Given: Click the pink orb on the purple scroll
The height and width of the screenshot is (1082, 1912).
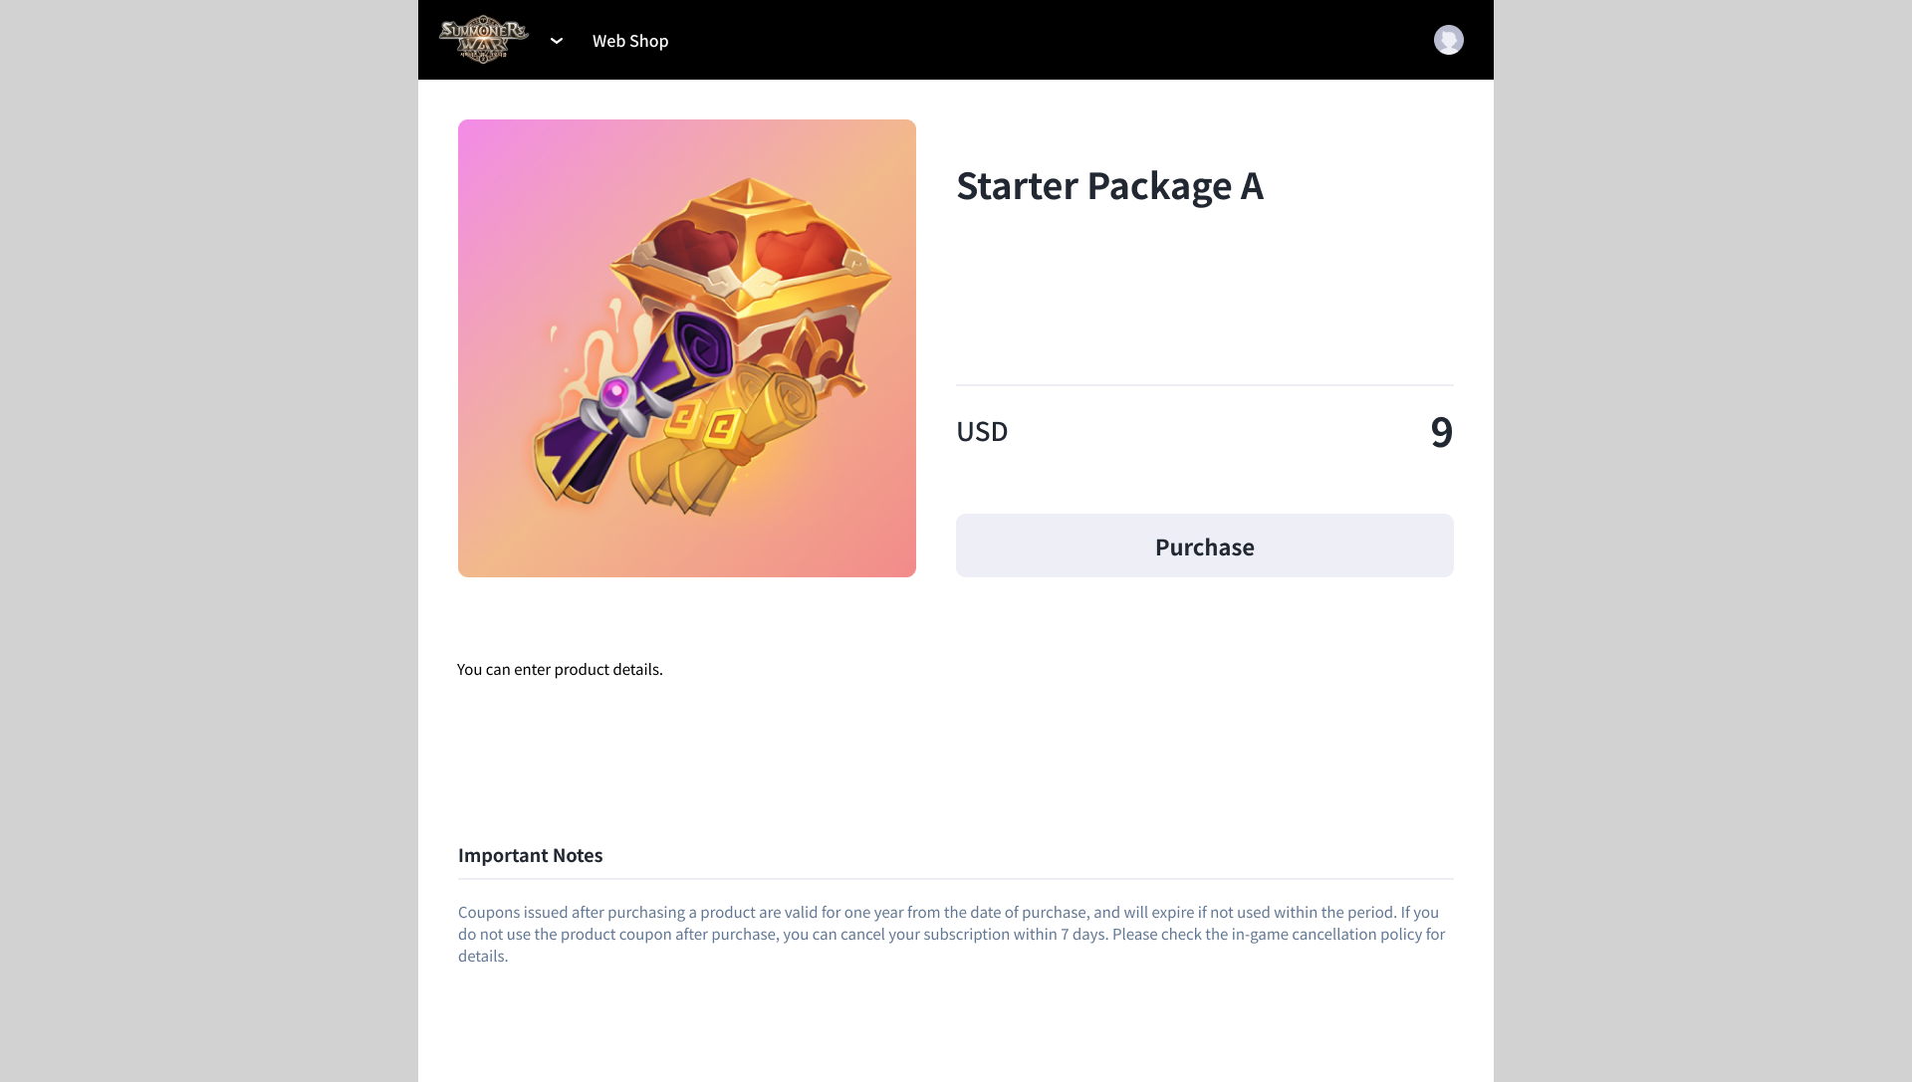Looking at the screenshot, I should click(616, 391).
